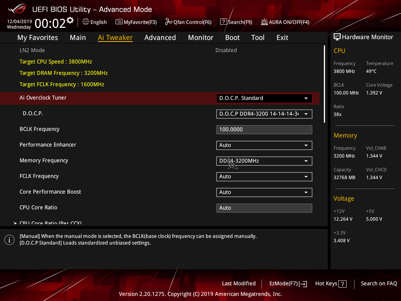Click the globe language icon
This screenshot has height=301, width=401.
[86, 22]
